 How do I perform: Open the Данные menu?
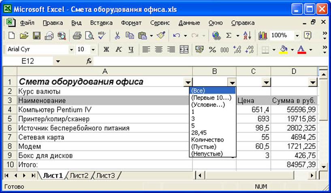(189, 23)
